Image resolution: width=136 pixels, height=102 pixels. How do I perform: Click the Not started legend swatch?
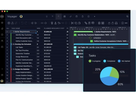pyautogui.click(x=119, y=61)
